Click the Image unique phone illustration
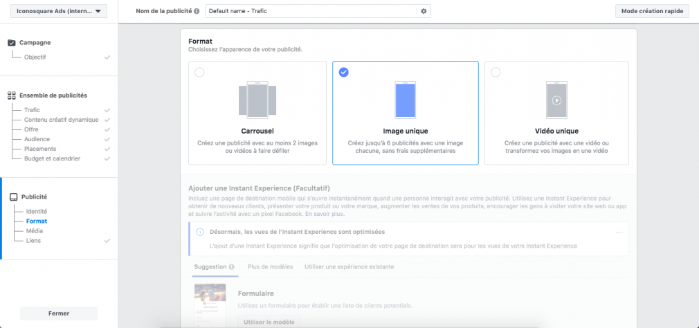This screenshot has width=699, height=328. 406,100
